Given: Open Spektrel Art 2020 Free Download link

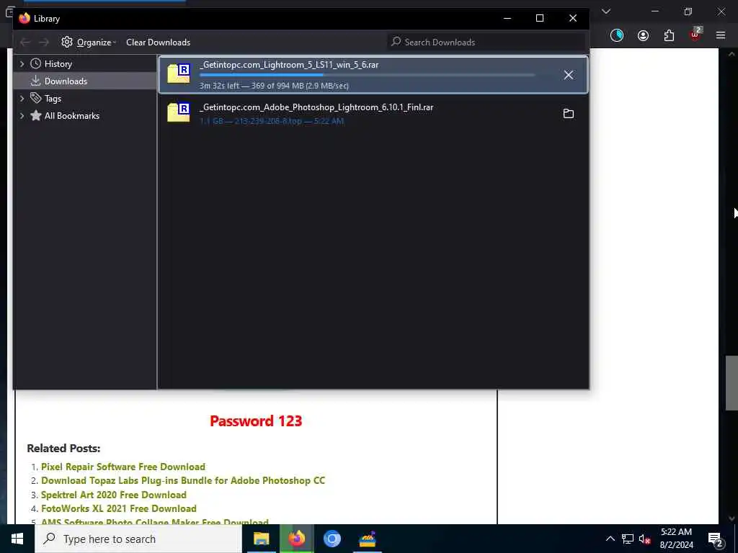Looking at the screenshot, I should [x=114, y=495].
